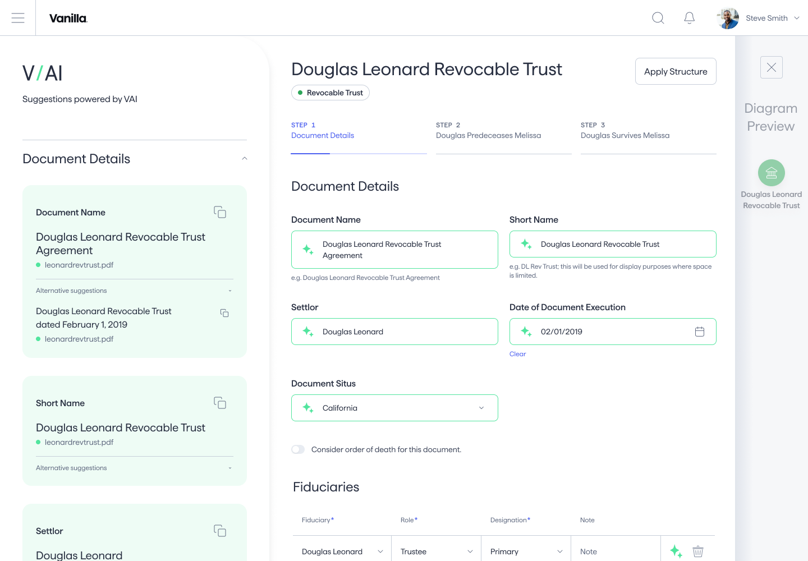Viewport: 808px width, 561px height.
Task: Click the VAI sparkle icon in fiduciary row
Action: (x=676, y=551)
